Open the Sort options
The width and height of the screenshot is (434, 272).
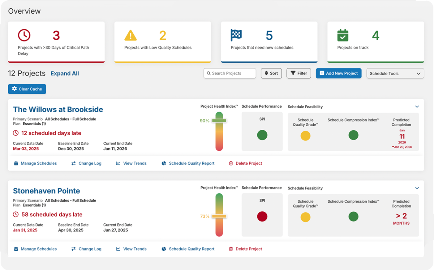(x=271, y=73)
